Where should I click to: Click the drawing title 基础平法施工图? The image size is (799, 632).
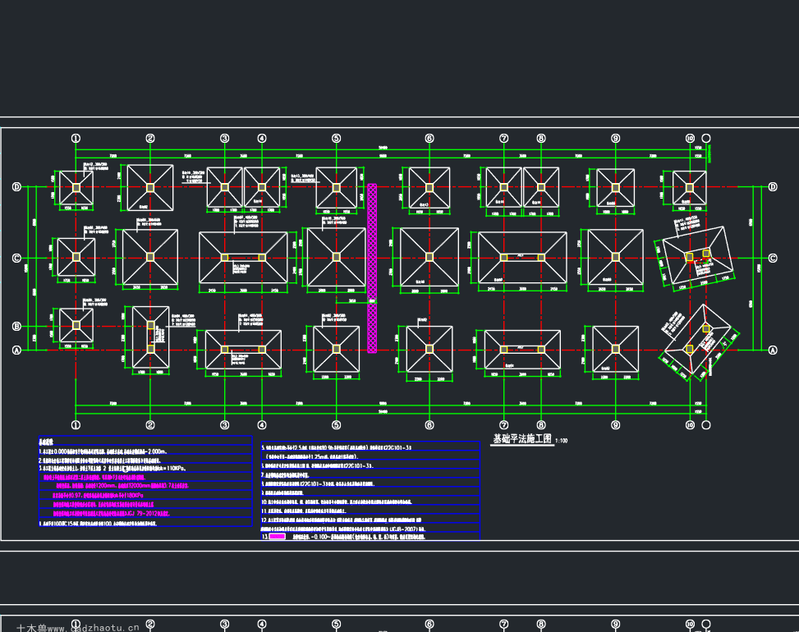(x=522, y=438)
